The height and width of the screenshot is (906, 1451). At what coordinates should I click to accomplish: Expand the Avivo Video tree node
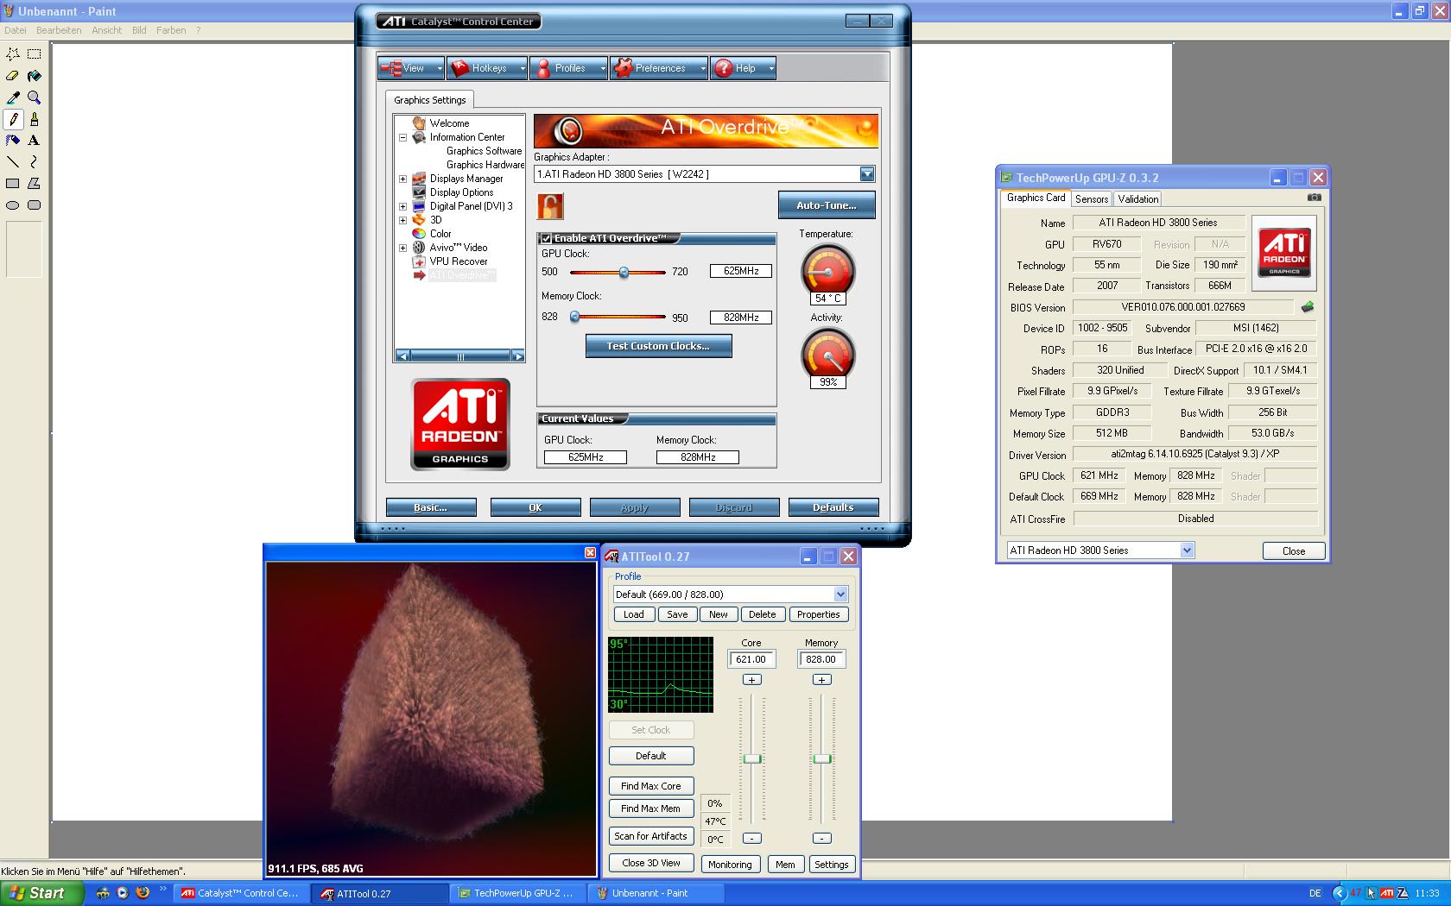(x=402, y=248)
